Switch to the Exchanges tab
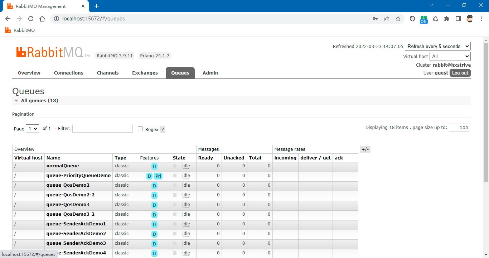Viewport: 489px width, 258px height. point(145,73)
